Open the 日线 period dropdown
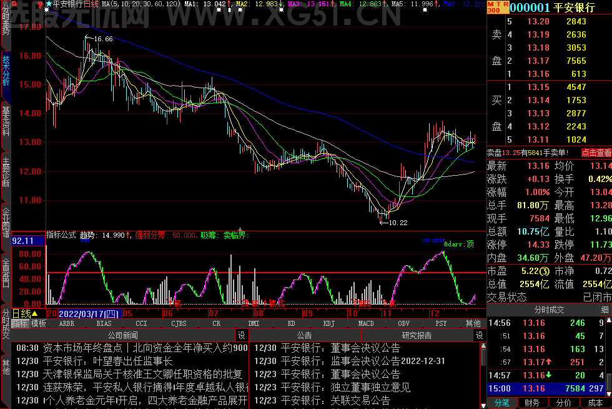612x409 pixels. (x=25, y=313)
